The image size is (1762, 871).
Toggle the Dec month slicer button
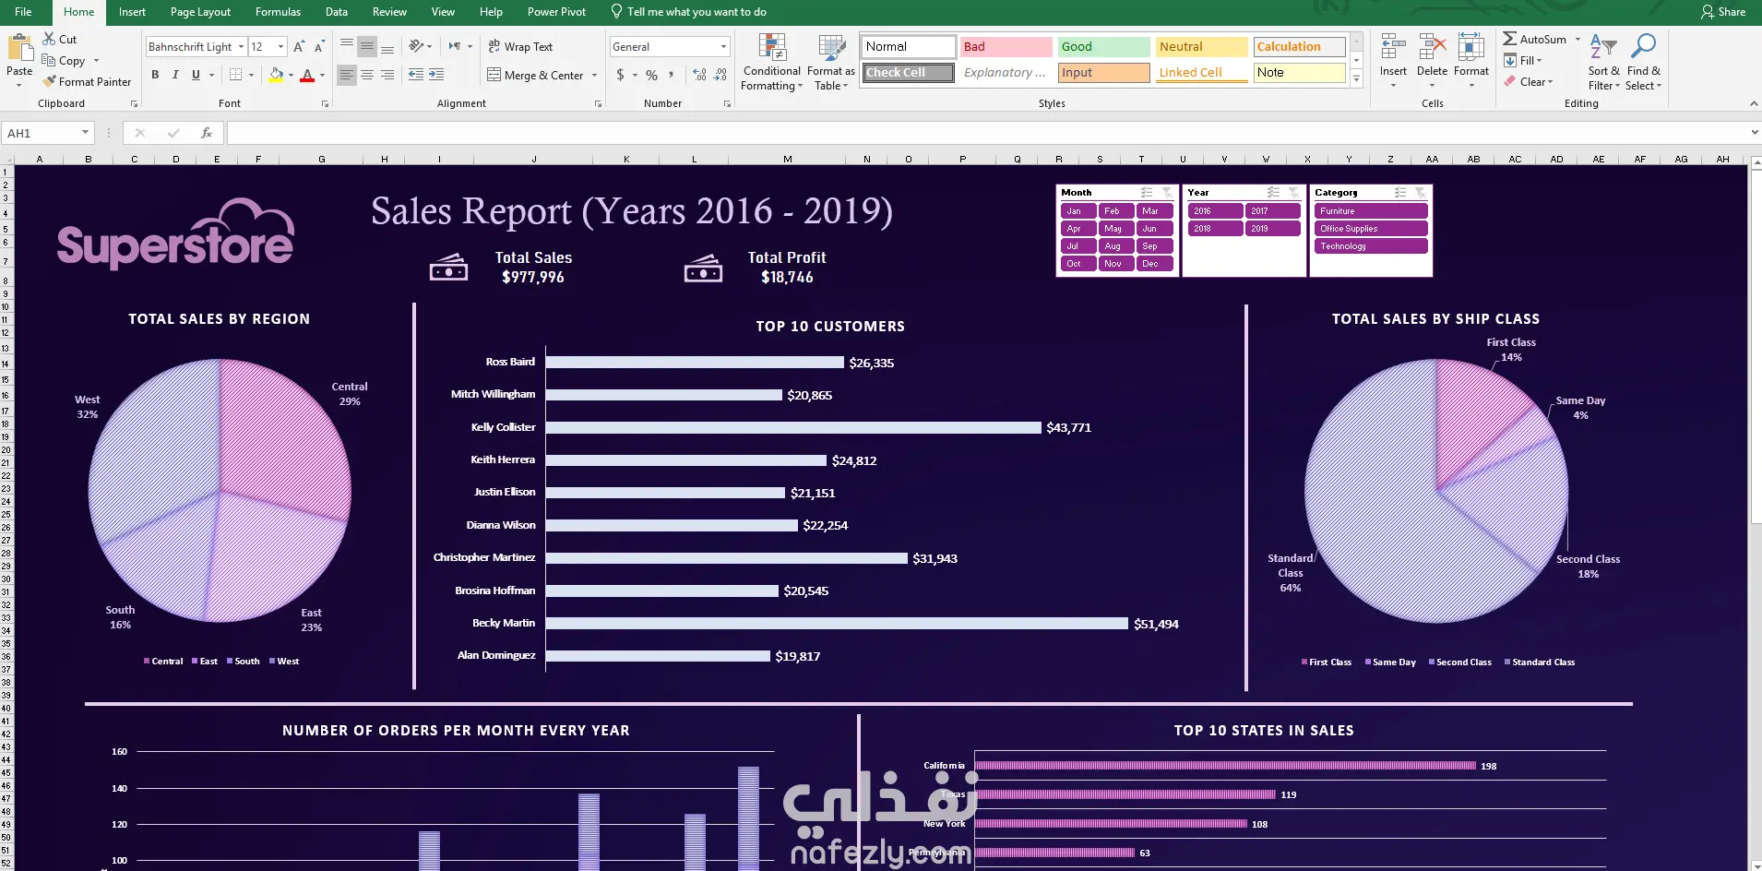(x=1155, y=264)
